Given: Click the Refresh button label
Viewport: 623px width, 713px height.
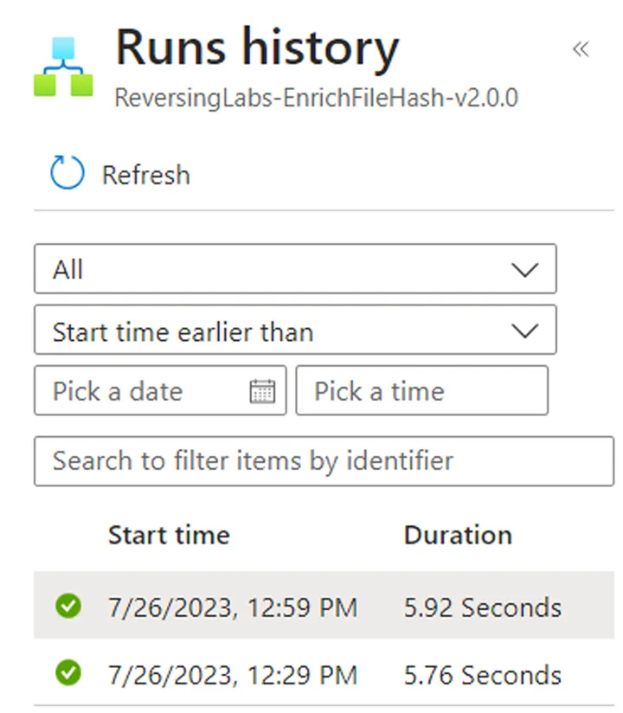Looking at the screenshot, I should (146, 175).
